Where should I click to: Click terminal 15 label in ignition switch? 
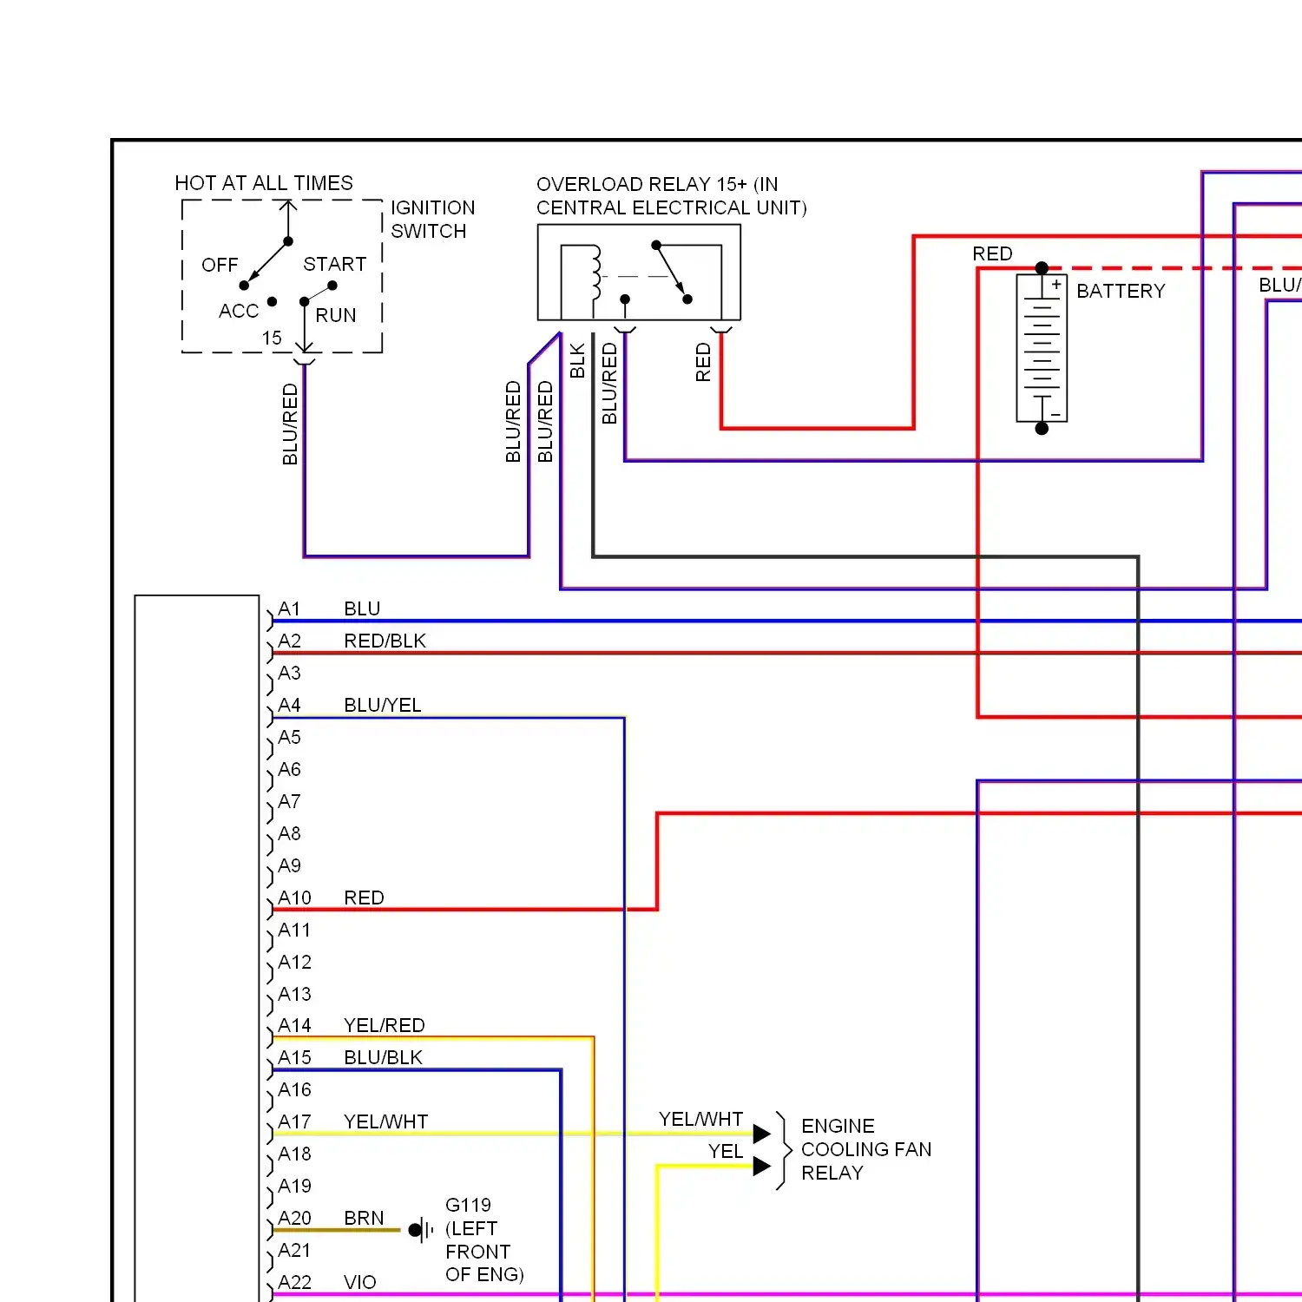(272, 338)
